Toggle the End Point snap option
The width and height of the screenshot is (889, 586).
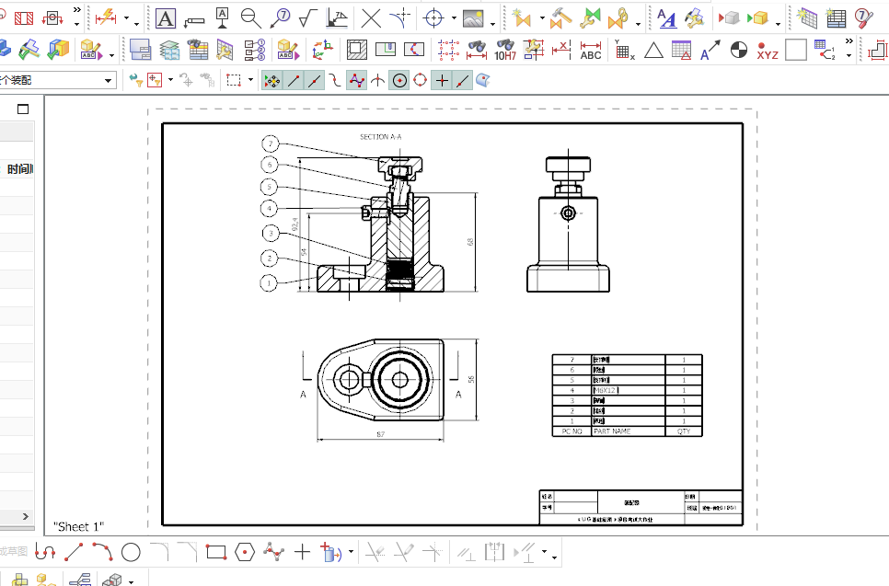pos(294,81)
